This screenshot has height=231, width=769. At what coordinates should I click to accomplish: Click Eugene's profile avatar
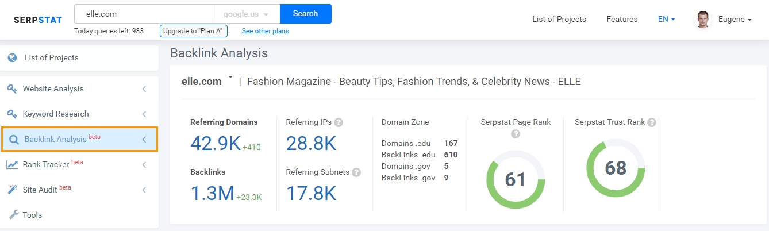(x=703, y=20)
